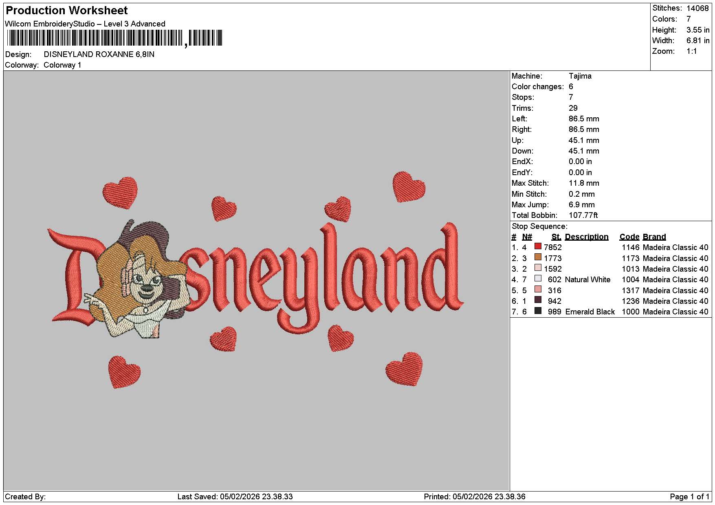The height and width of the screenshot is (505, 715).
Task: Click the Emerald Black description text
Action: [590, 312]
